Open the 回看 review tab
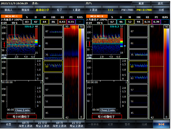Image resolution: width=171 pixels, height=129 pixels. point(161,10)
